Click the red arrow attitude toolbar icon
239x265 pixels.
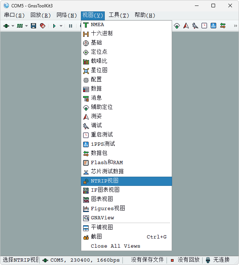(186, 26)
